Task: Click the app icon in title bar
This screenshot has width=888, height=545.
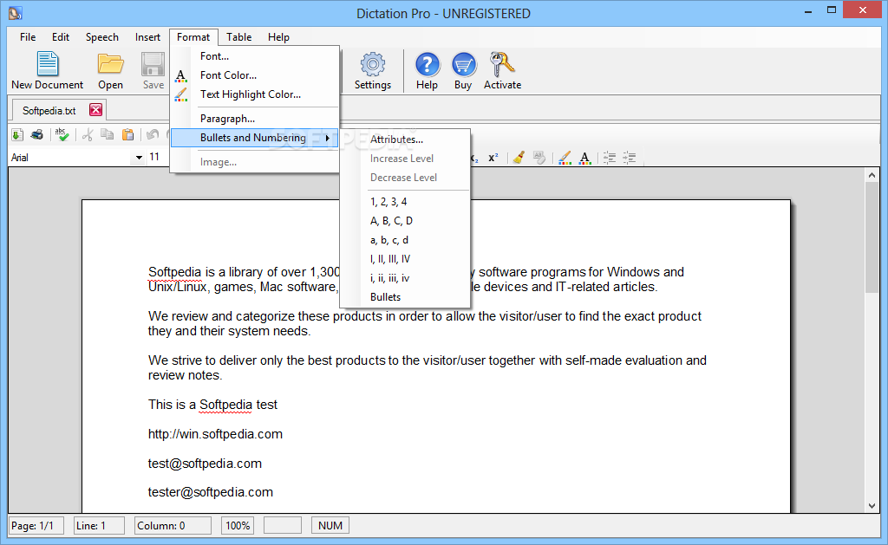Action: coord(16,12)
